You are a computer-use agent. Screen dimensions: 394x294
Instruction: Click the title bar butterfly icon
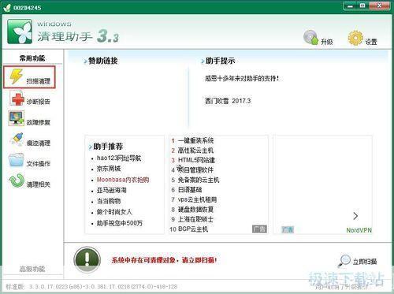coord(7,7)
